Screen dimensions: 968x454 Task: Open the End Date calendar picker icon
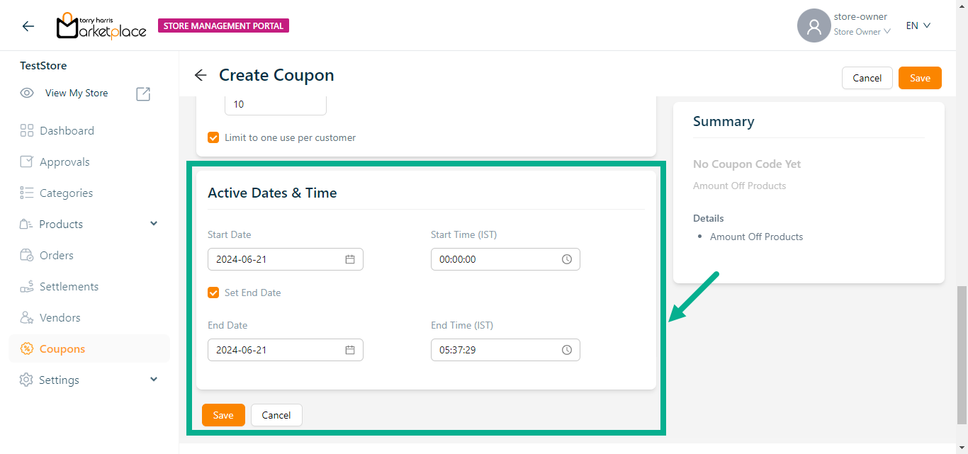[349, 350]
